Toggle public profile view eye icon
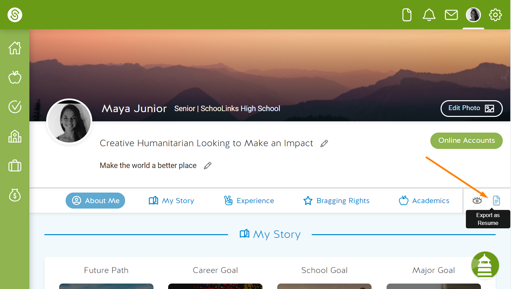511x289 pixels. coord(477,200)
